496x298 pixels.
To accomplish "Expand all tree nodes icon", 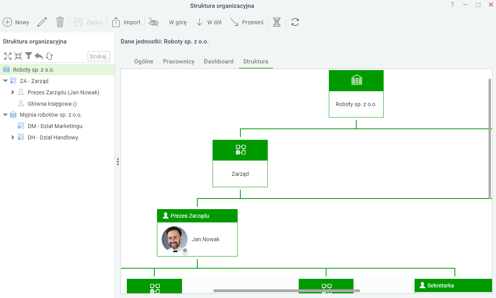I will pyautogui.click(x=8, y=56).
